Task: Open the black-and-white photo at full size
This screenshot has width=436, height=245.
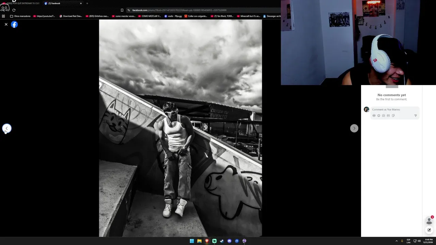Action: click(181, 128)
